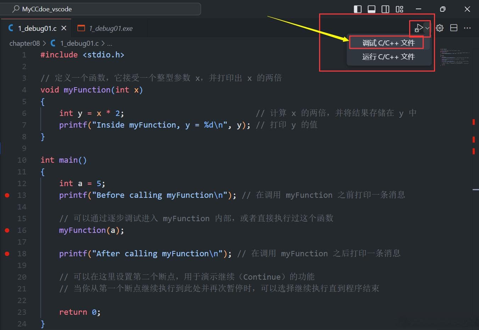The width and height of the screenshot is (479, 330).
Task: Close the 1_debug01.c tab
Action: pyautogui.click(x=64, y=28)
